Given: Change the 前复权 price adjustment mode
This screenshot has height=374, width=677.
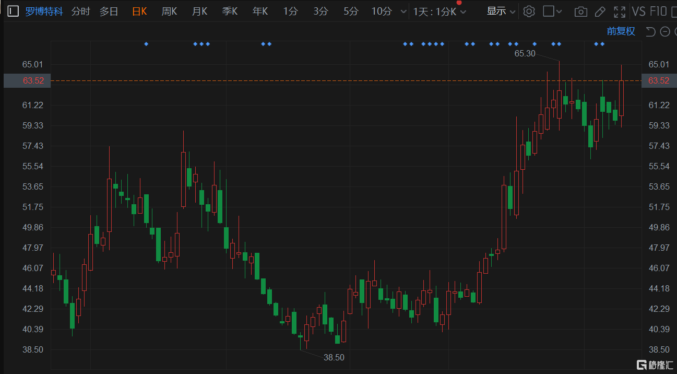Looking at the screenshot, I should point(621,31).
